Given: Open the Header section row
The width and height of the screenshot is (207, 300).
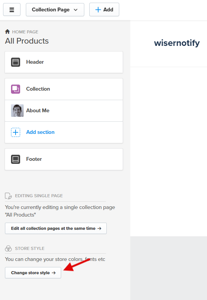Looking at the screenshot, I should click(x=64, y=62).
